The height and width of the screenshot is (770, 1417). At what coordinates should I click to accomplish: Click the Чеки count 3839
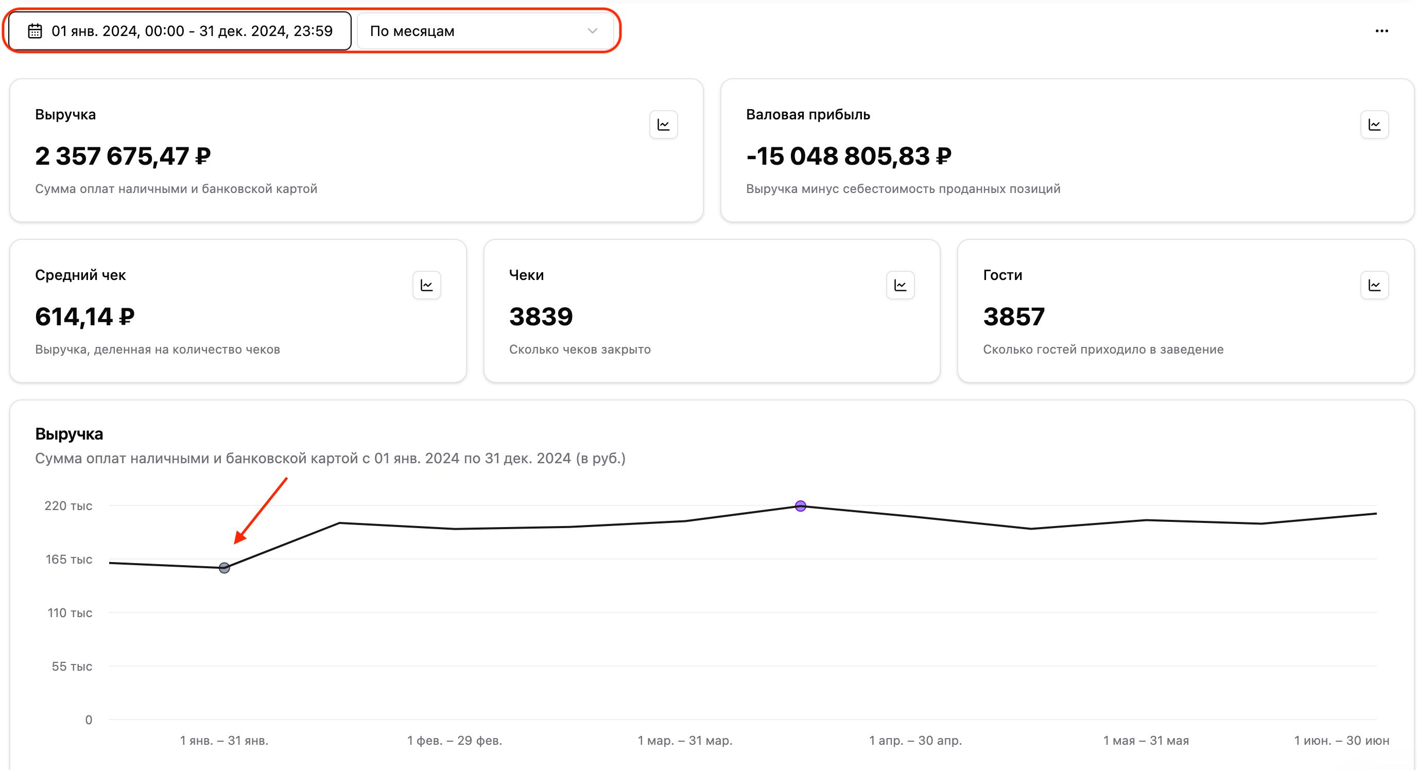tap(541, 317)
